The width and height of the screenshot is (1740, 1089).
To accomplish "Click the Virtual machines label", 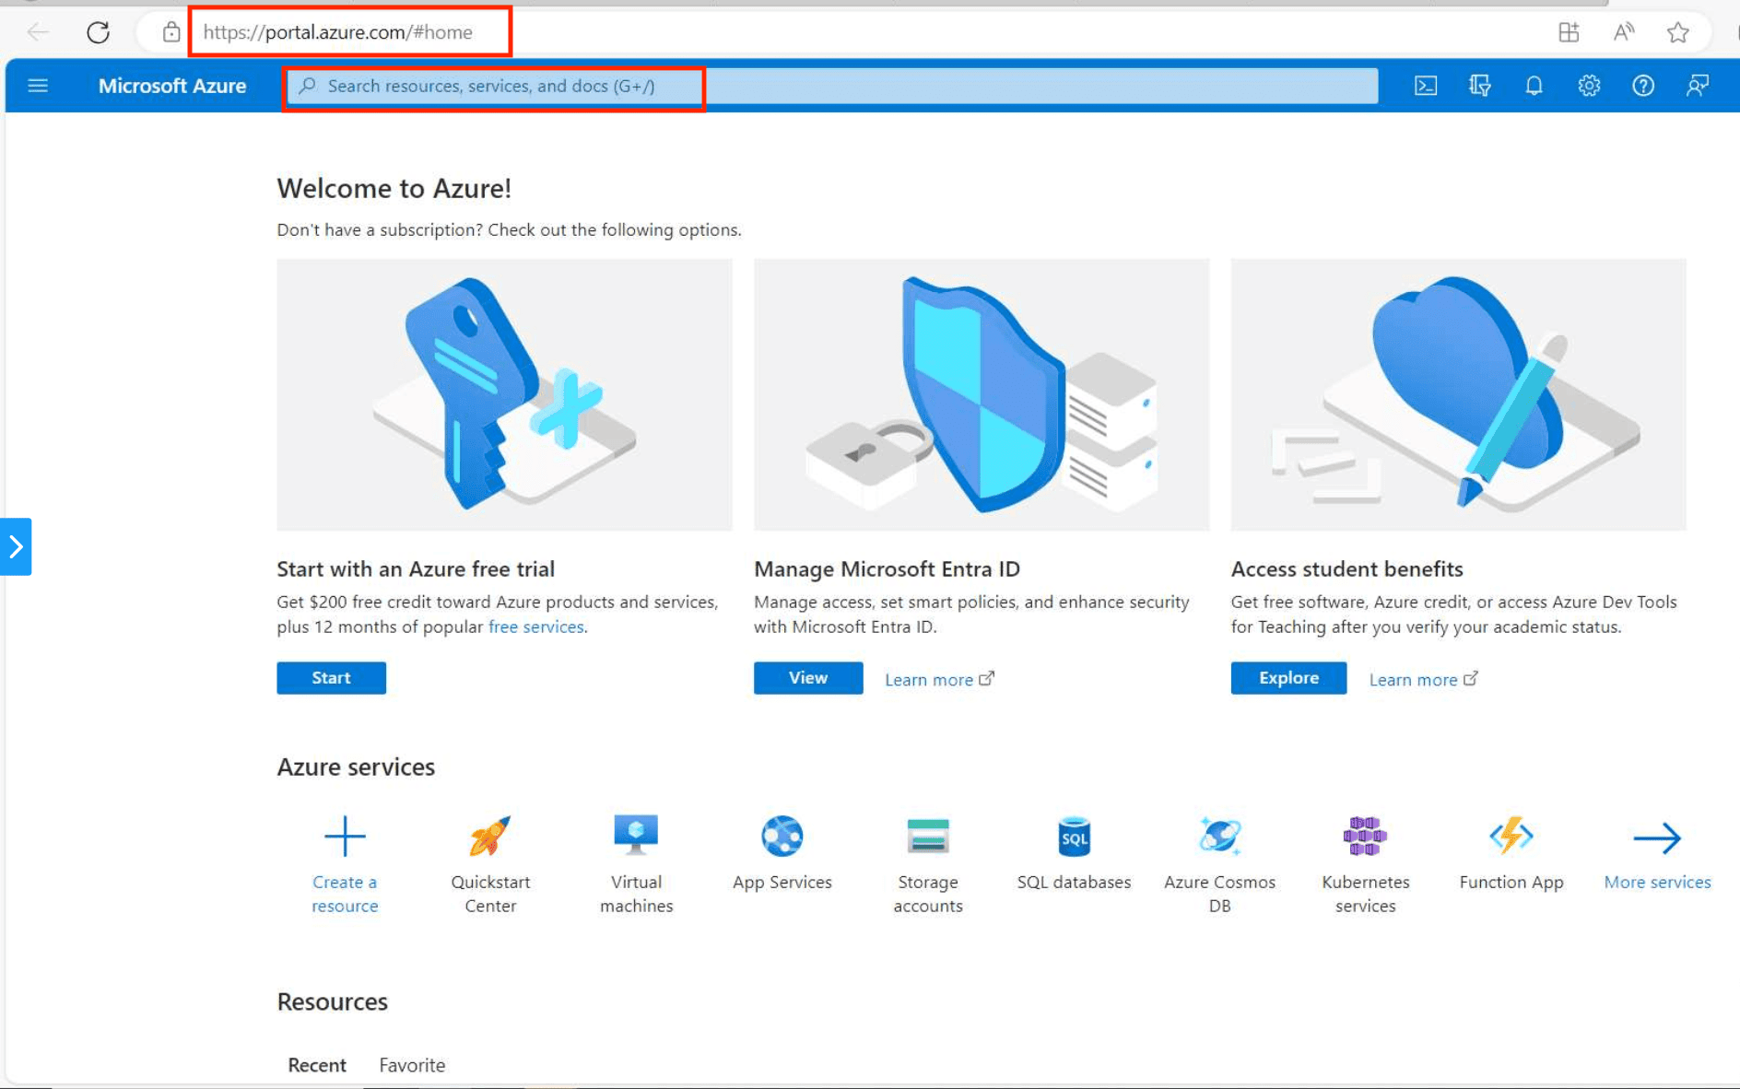I will pyautogui.click(x=636, y=894).
